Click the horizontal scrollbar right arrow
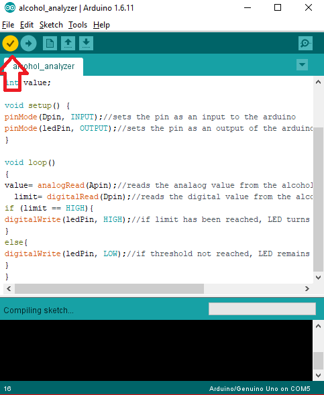 click(307, 288)
